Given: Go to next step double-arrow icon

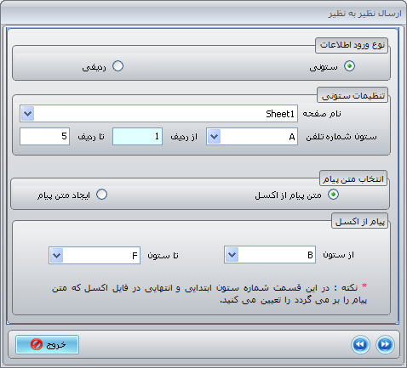Looking at the screenshot, I should coord(385,345).
